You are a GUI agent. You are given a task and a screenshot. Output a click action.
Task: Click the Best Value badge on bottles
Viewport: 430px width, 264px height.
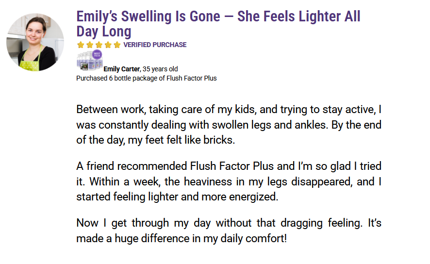click(97, 54)
